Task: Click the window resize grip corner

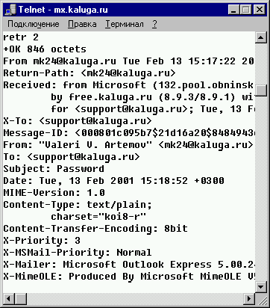Action: 261,299
